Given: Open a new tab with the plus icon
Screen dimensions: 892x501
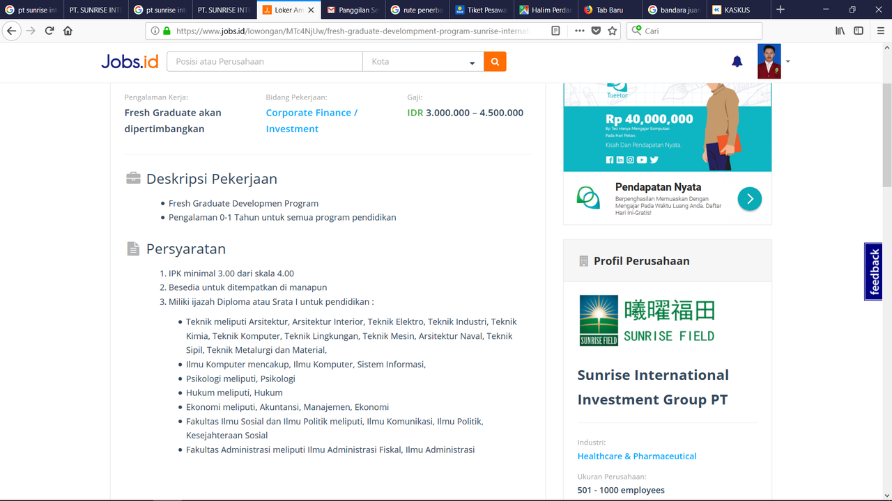Looking at the screenshot, I should [x=780, y=10].
